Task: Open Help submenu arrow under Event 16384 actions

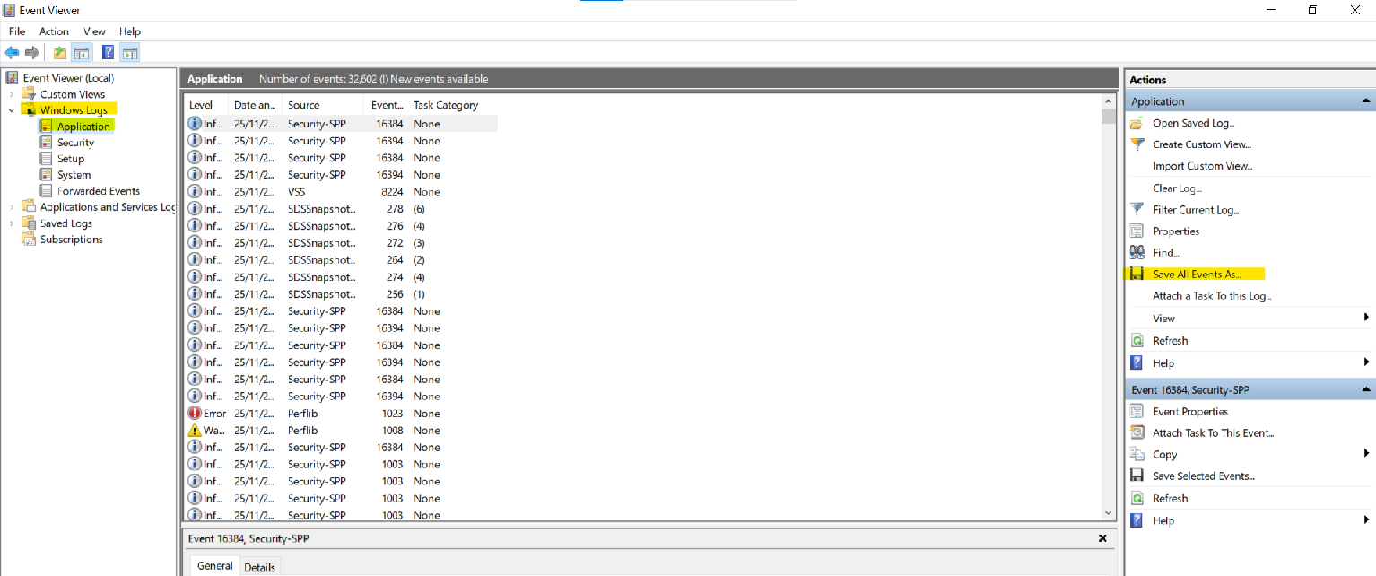Action: (1366, 520)
